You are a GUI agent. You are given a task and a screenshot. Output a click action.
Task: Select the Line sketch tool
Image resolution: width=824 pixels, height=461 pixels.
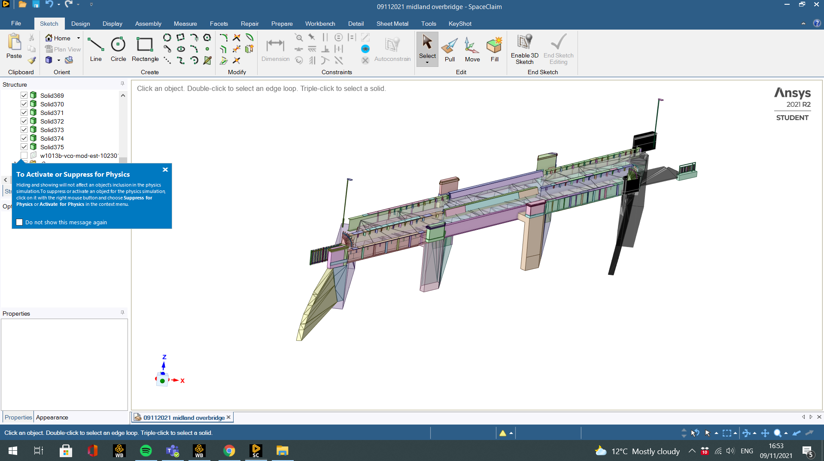pos(95,48)
